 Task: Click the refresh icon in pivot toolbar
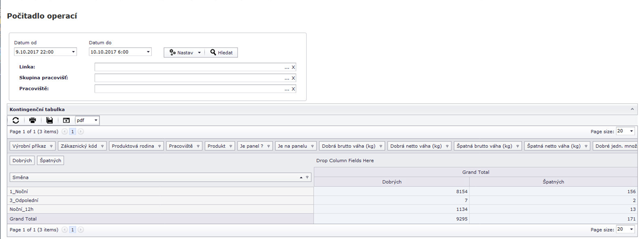tap(16, 120)
